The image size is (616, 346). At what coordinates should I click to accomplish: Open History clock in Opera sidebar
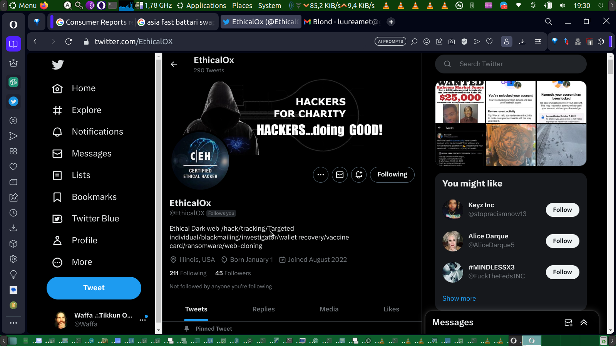[x=13, y=213]
